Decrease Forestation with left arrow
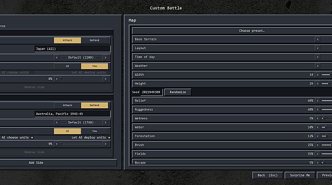The image size is (332, 185). coord(318,136)
